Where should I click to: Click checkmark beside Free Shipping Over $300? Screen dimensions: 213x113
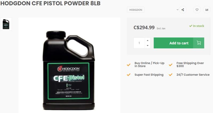click(x=171, y=65)
